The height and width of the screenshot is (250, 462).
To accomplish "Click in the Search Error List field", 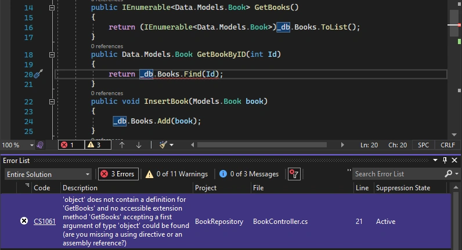I will coord(398,174).
